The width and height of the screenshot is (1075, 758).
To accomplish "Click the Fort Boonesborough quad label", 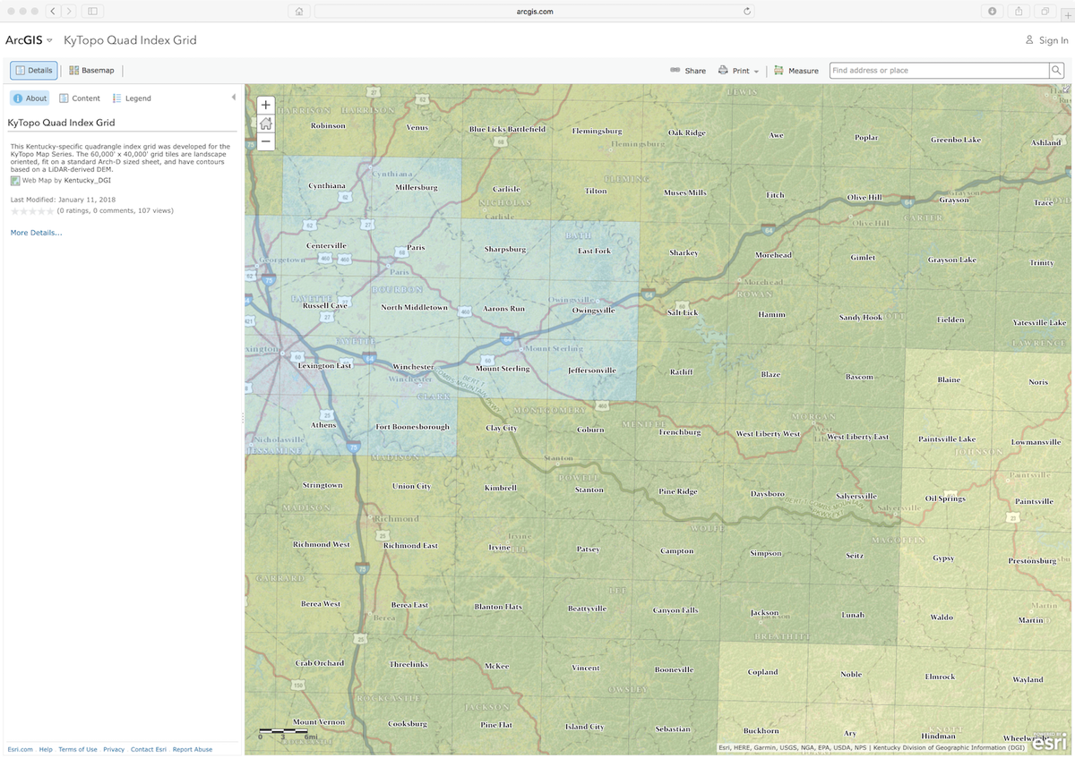I will [412, 427].
